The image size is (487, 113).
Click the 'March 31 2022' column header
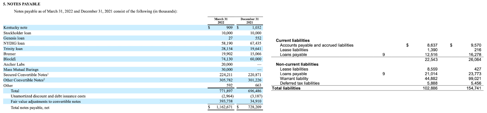[221, 21]
